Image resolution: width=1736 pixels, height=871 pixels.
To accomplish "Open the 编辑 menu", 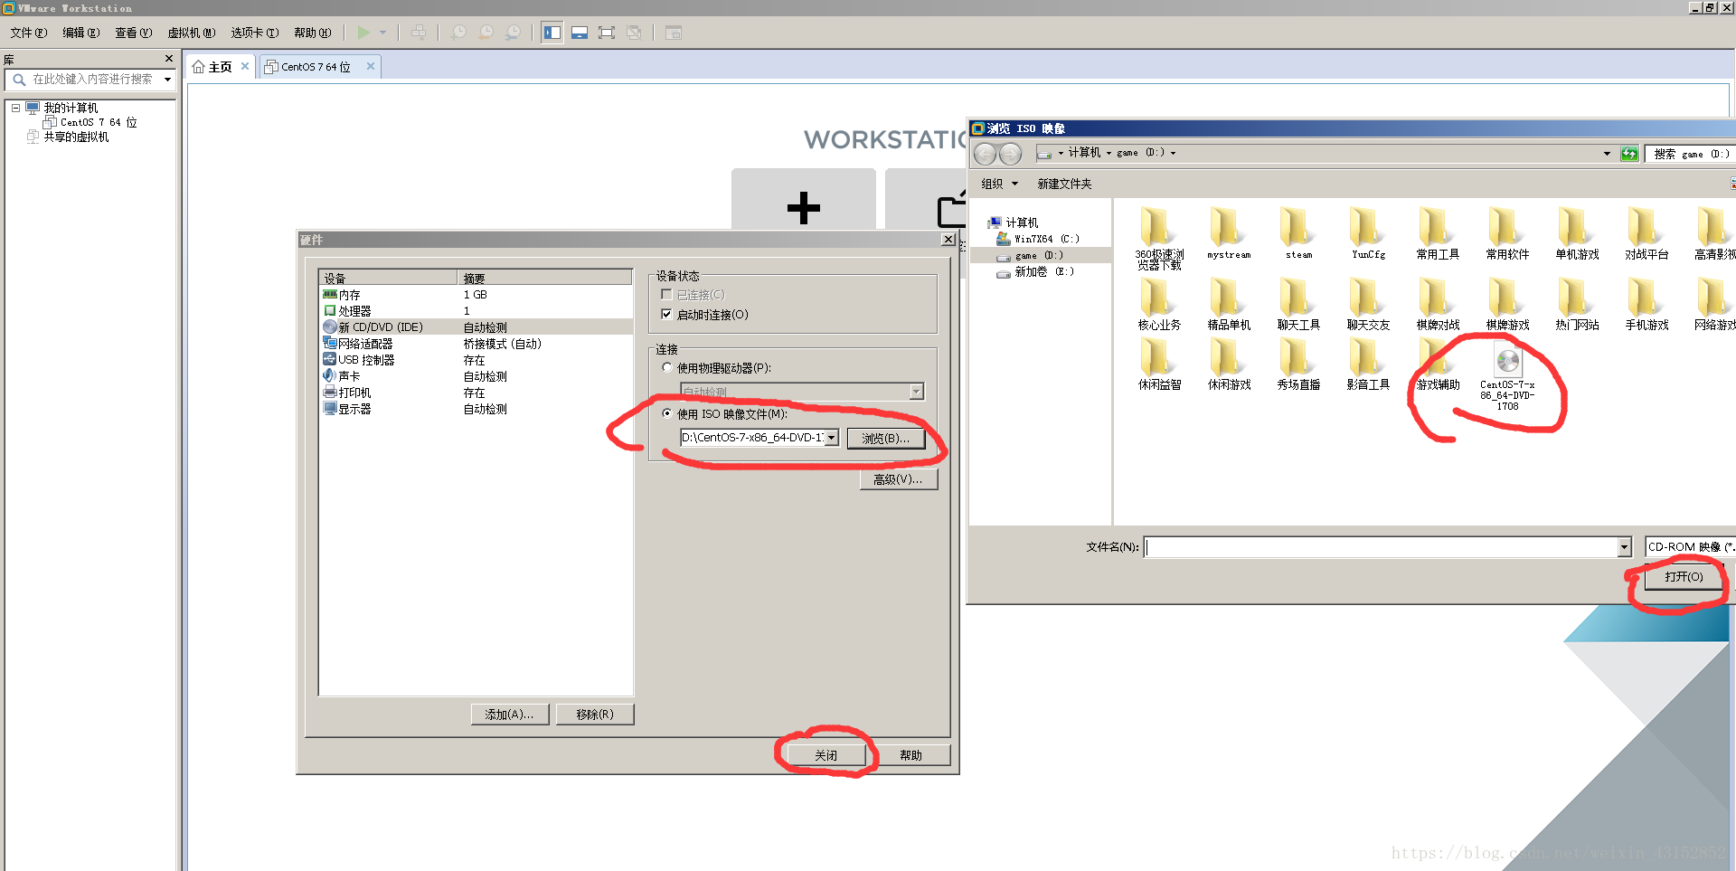I will pos(81,33).
